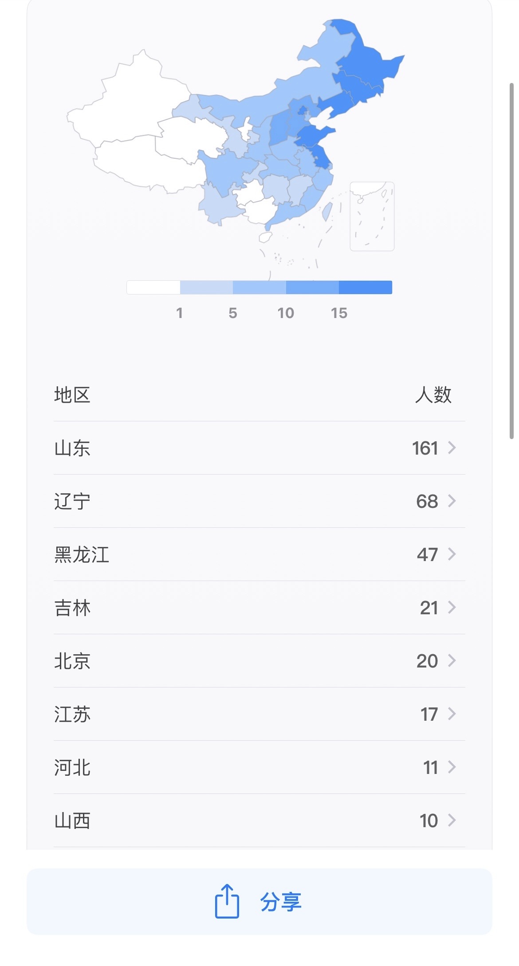
Task: Open the 山西 row arrow
Action: coord(452,820)
